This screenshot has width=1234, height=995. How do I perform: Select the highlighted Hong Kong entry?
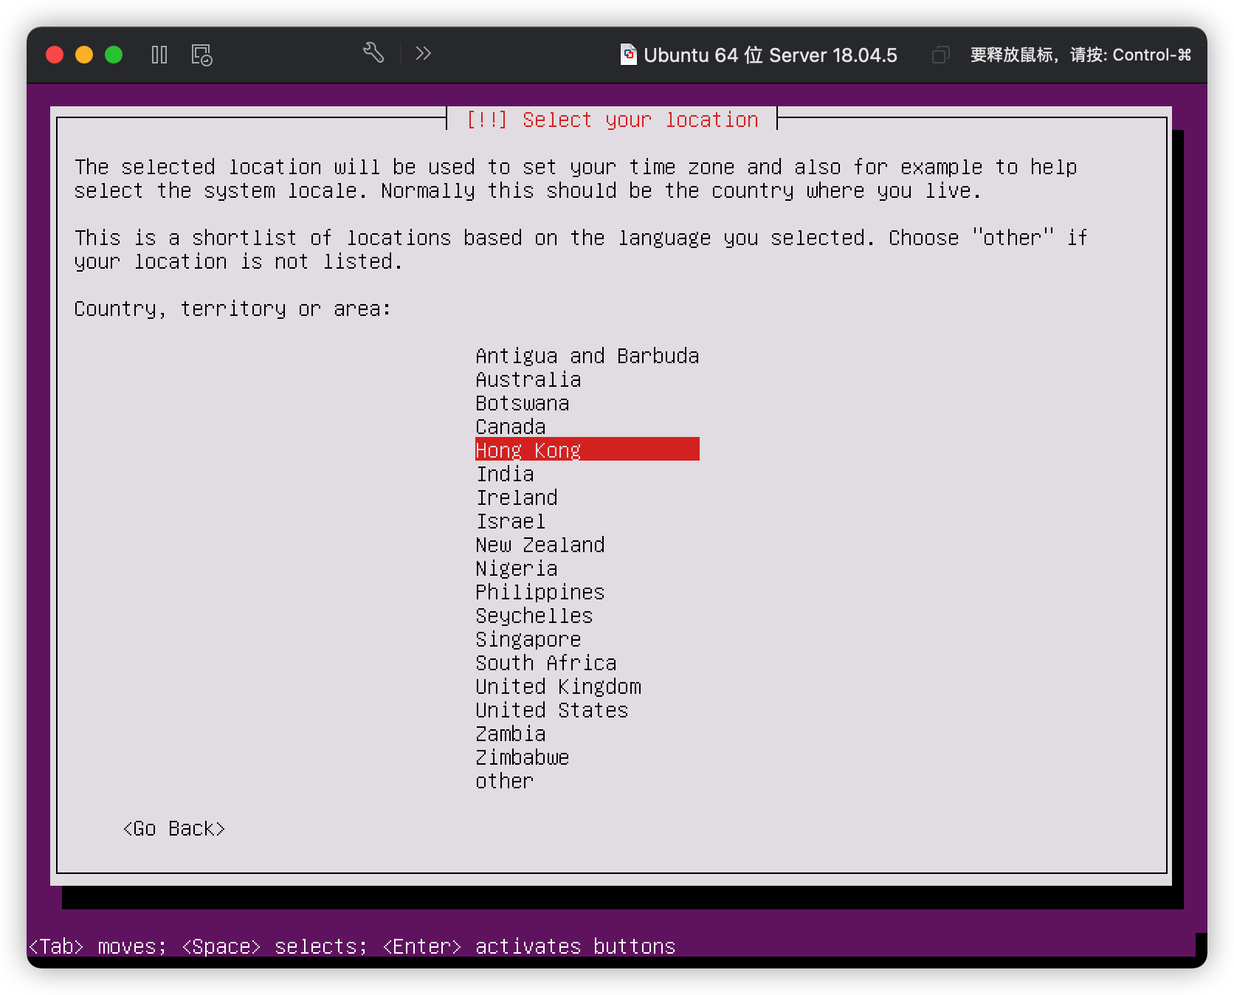click(587, 450)
